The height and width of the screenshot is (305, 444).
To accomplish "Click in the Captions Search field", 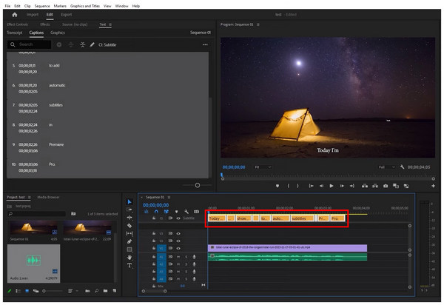I will click(x=30, y=44).
